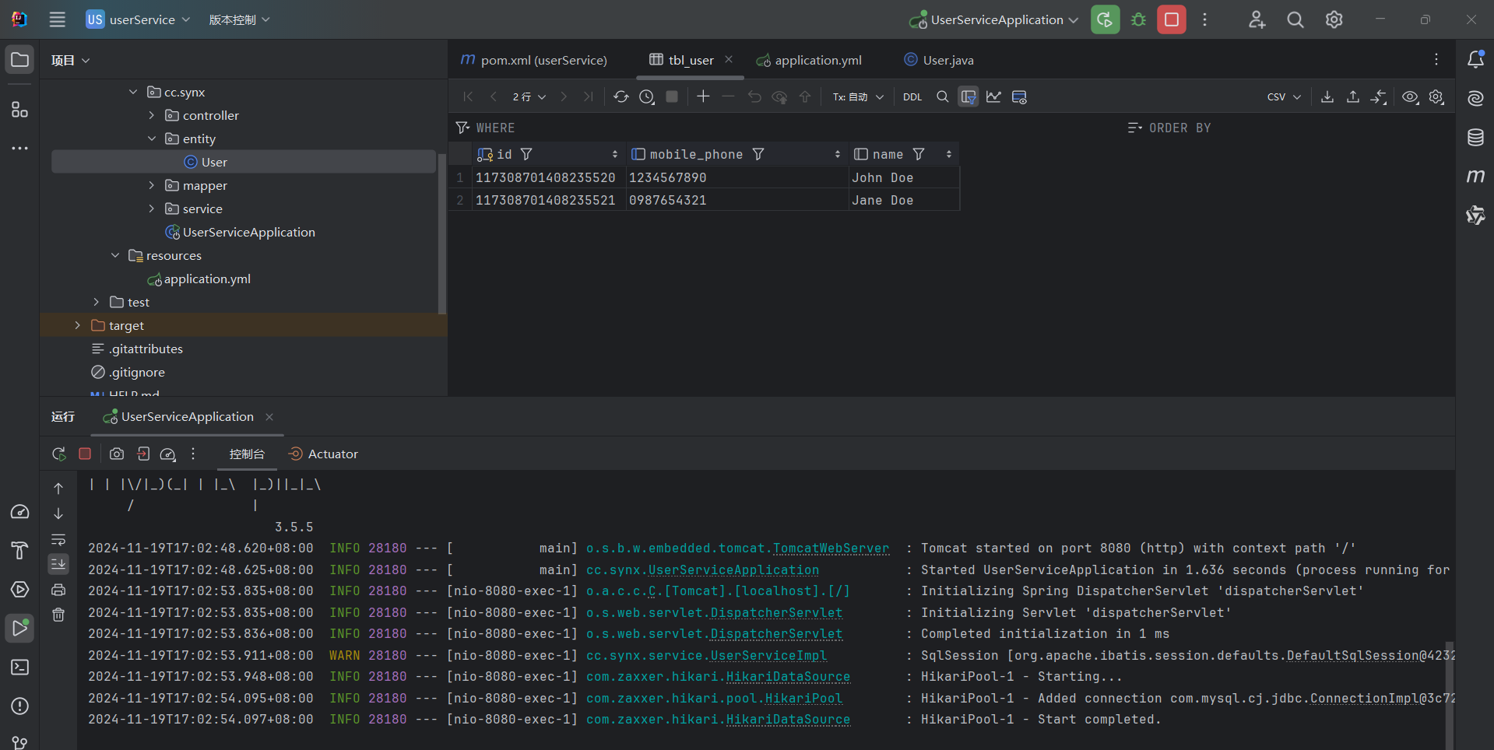Open the Database tool window
This screenshot has height=750, width=1494.
coord(1475,138)
